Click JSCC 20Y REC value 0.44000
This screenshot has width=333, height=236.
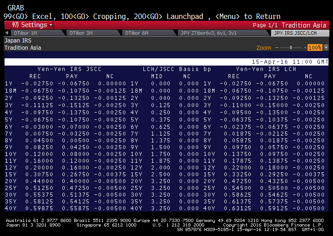pos(39,181)
